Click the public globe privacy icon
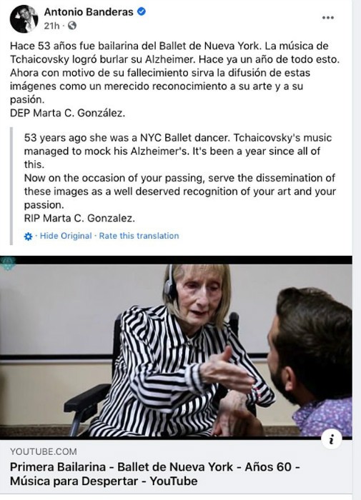This screenshot has width=361, height=500. click(x=72, y=26)
